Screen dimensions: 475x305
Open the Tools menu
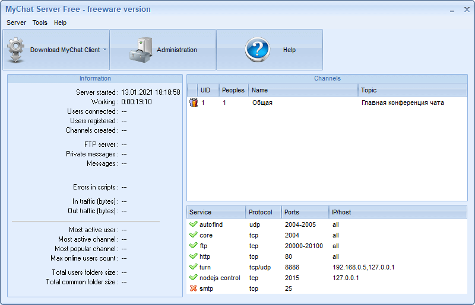click(x=40, y=23)
